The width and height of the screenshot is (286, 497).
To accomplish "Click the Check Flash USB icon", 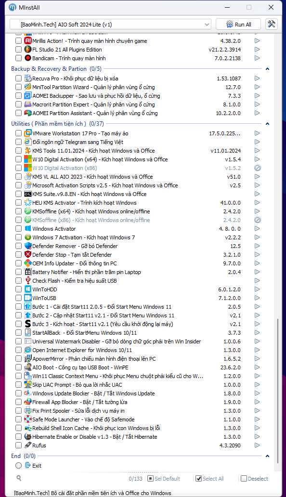I will [x=28, y=280].
